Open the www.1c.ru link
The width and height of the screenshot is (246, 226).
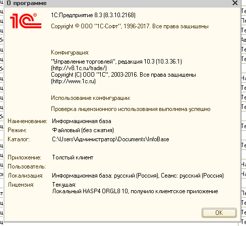tap(73, 81)
